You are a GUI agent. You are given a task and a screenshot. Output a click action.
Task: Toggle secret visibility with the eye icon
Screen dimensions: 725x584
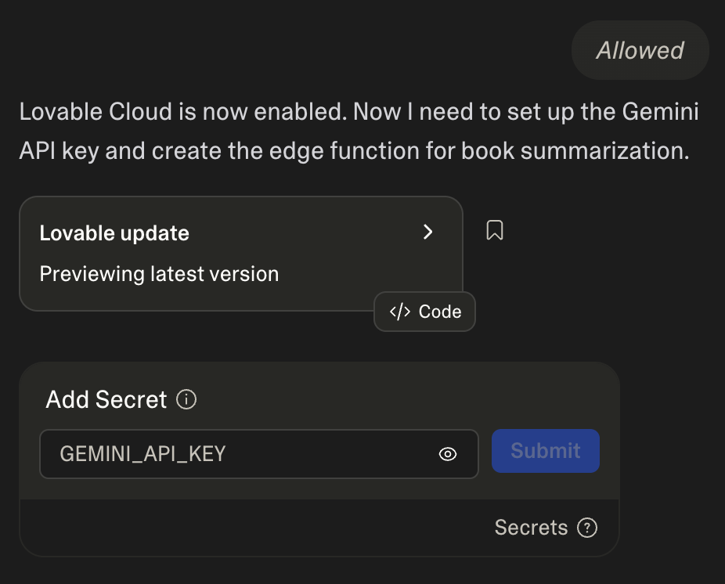click(448, 454)
